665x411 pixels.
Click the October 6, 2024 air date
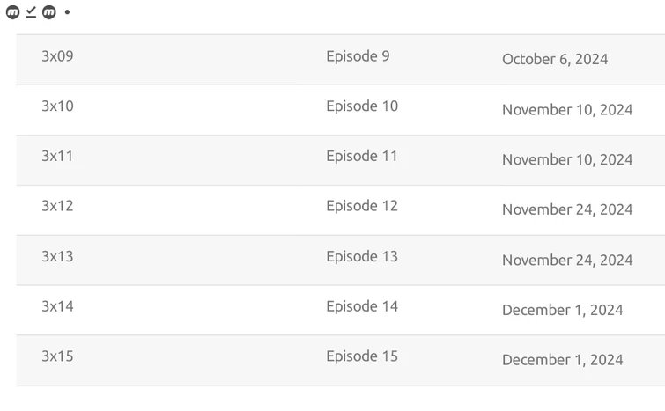pos(555,60)
